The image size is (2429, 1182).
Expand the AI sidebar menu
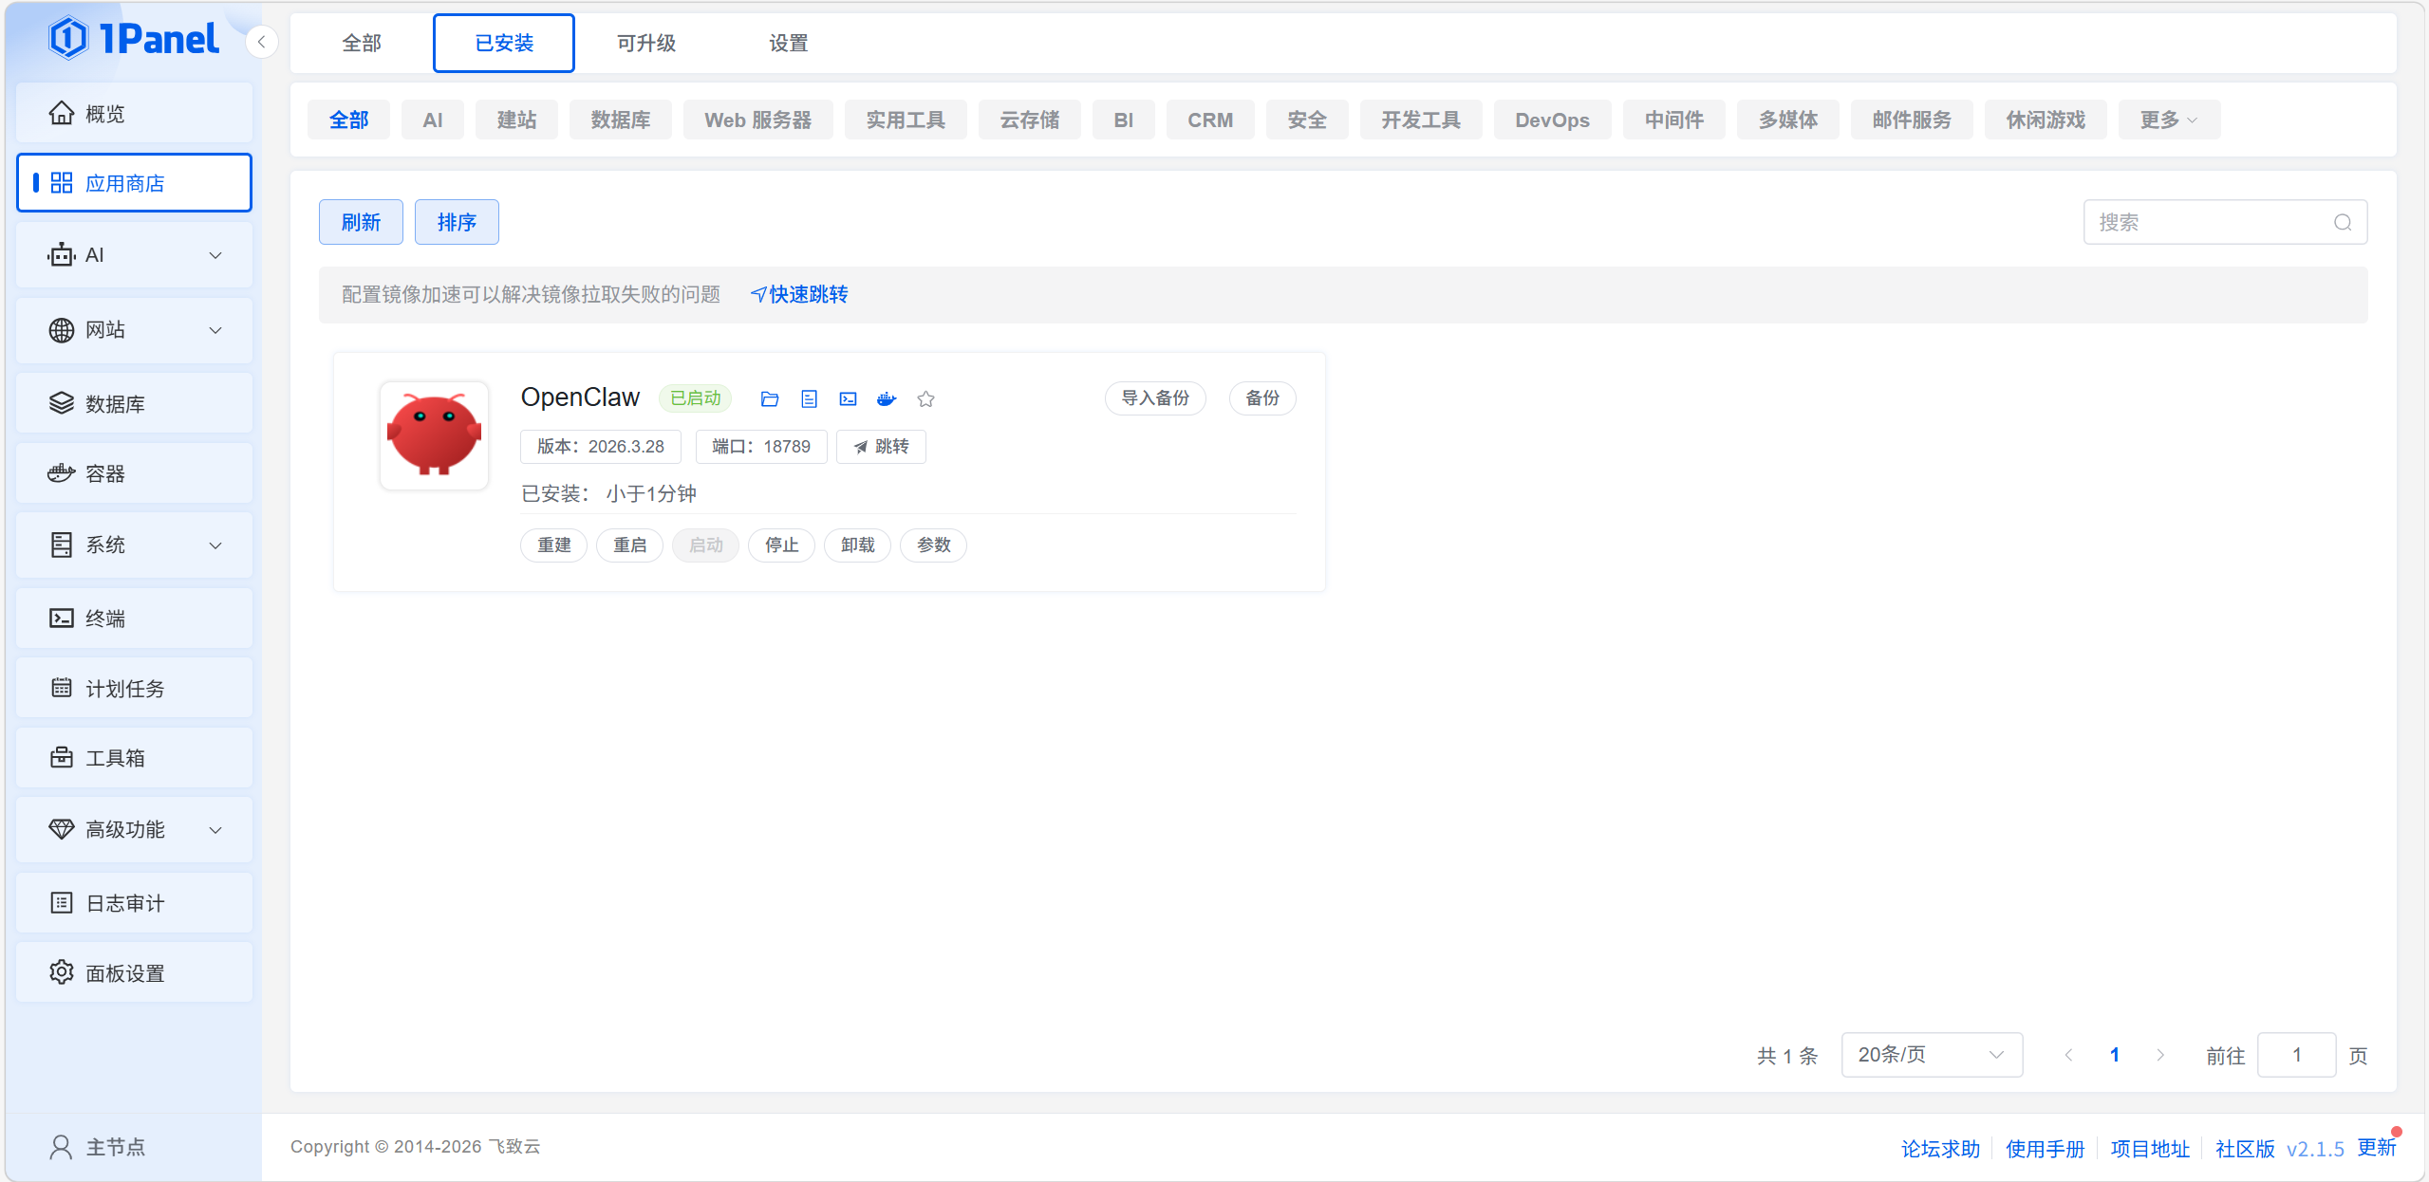[134, 255]
